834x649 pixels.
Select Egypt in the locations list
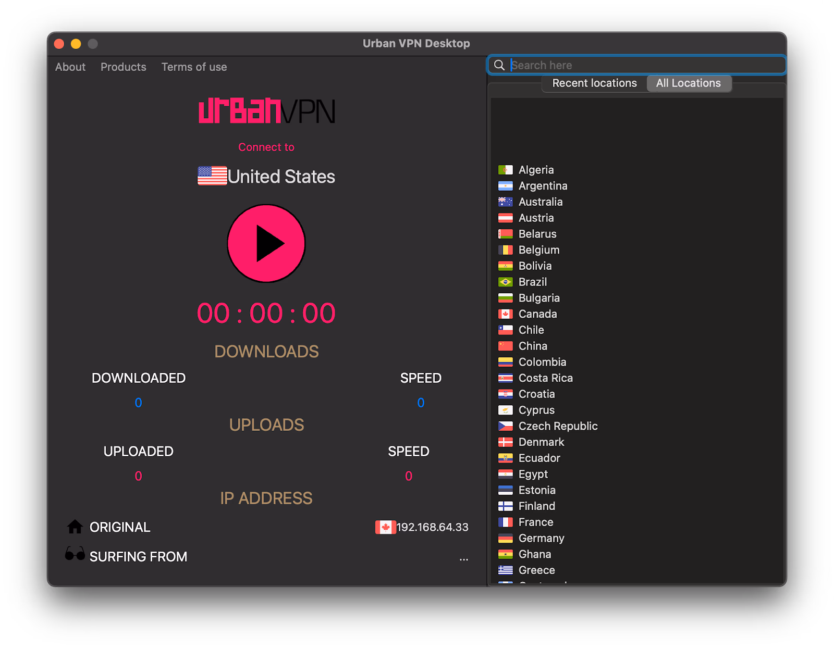(533, 474)
